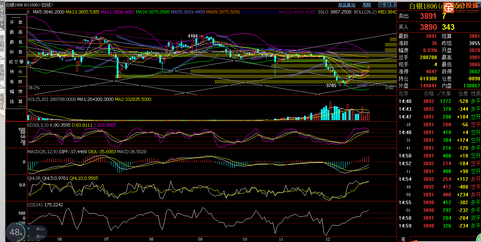This screenshot has height=242, width=481.
Task: Click the 4184 high price marker
Action: point(193,36)
